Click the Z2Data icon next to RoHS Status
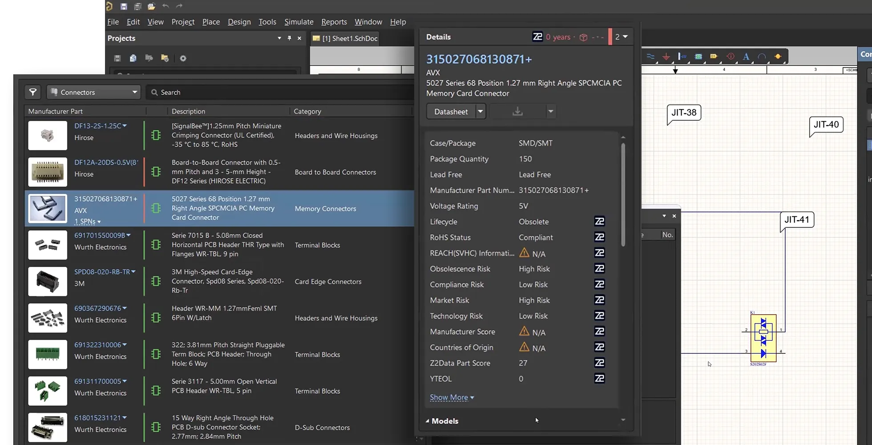Viewport: 872px width, 445px height. (x=599, y=237)
